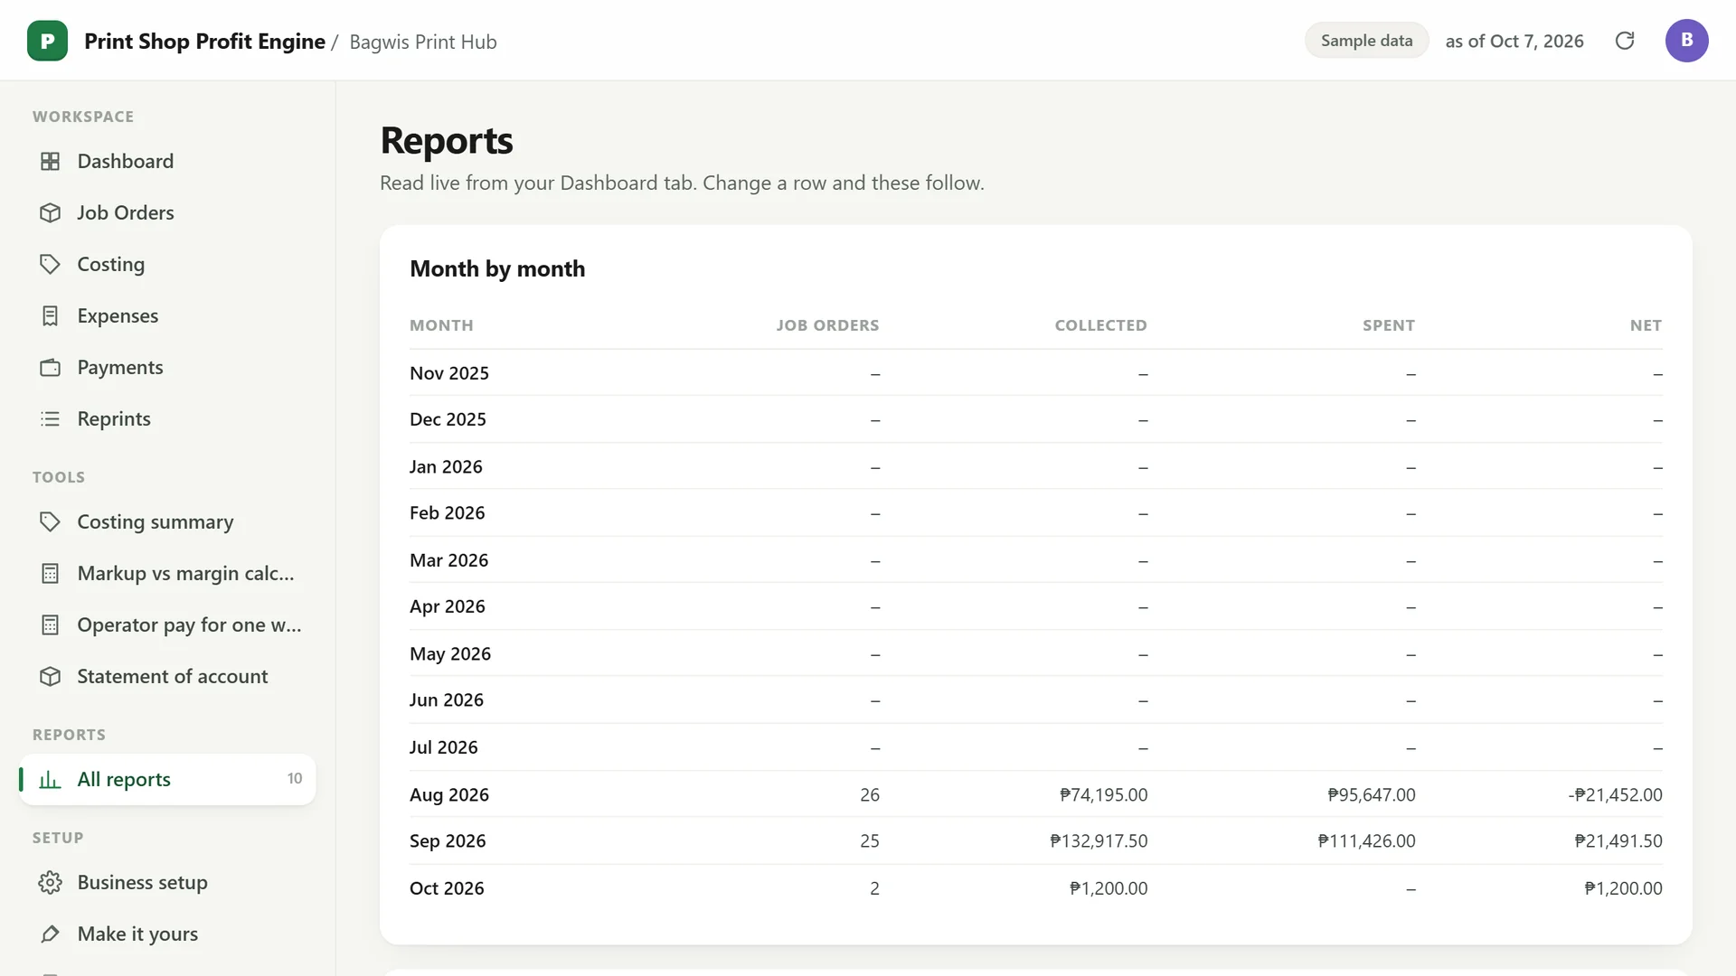This screenshot has height=976, width=1736.
Task: Click the ₱95,647.00 spent amount
Action: coord(1372,795)
